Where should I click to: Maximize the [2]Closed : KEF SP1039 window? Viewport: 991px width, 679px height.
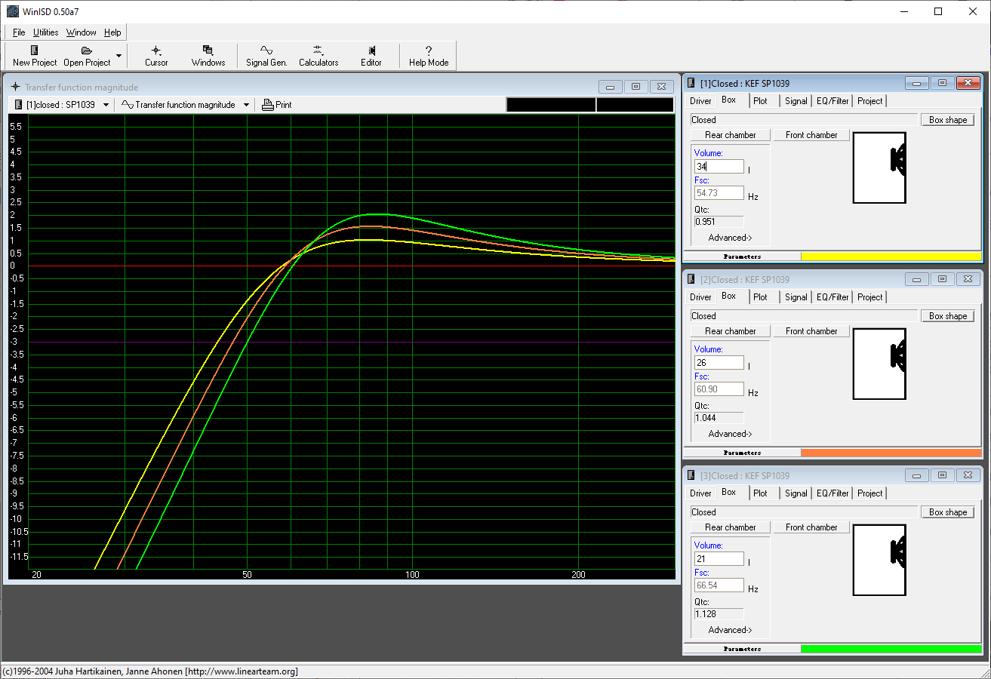[x=942, y=279]
